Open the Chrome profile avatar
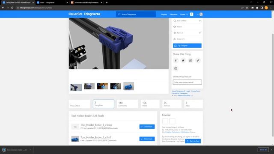This screenshot has width=274, height=154. tap(266, 8)
